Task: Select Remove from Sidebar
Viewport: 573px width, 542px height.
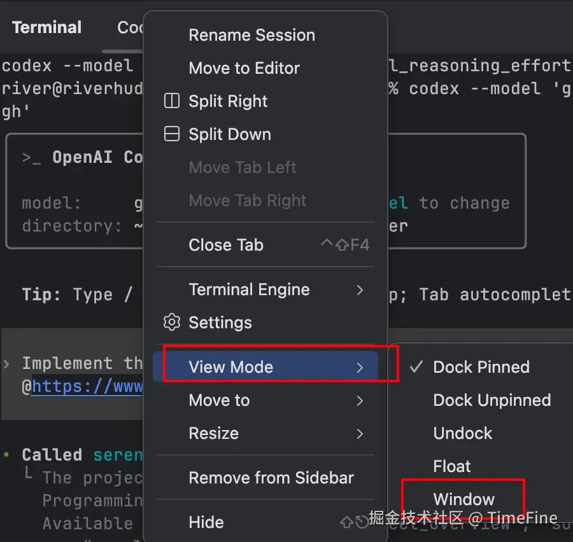Action: pos(271,478)
